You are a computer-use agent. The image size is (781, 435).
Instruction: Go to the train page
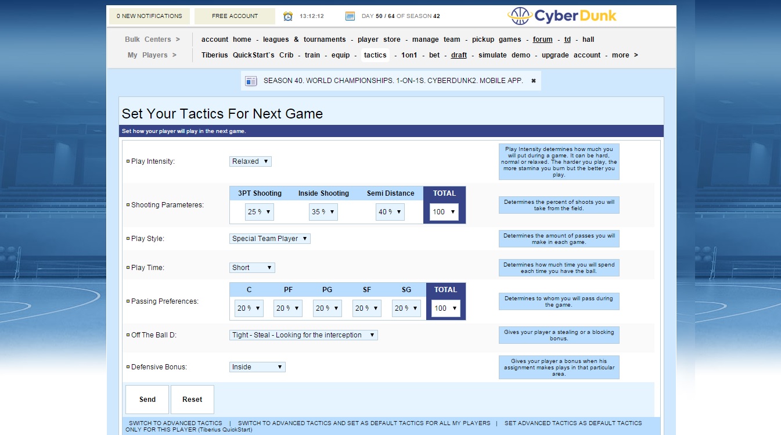[312, 55]
